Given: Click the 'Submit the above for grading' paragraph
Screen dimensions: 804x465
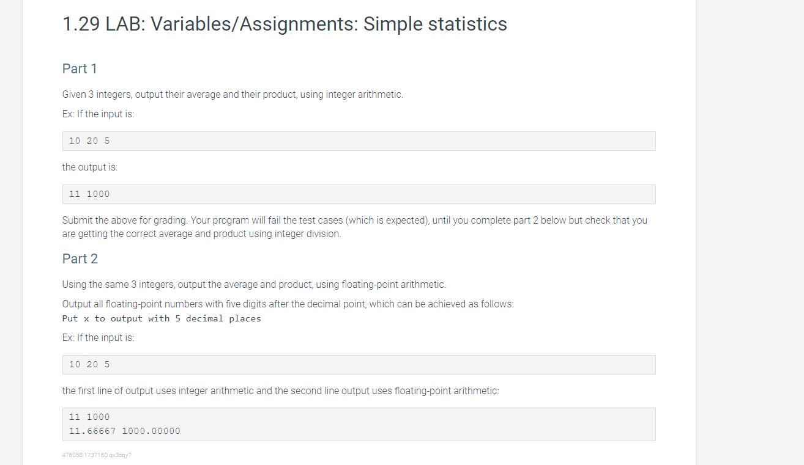Looking at the screenshot, I should 354,220.
